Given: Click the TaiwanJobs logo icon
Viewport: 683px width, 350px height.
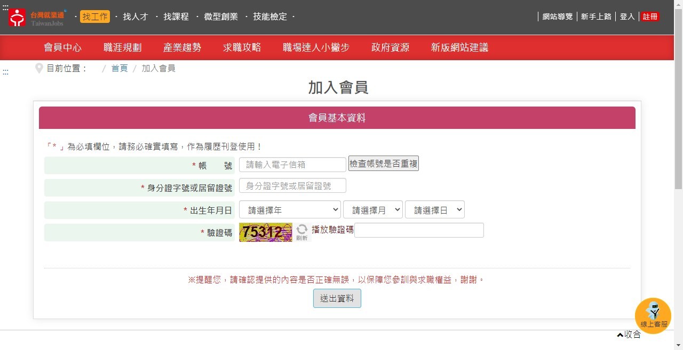Looking at the screenshot, I should [17, 18].
